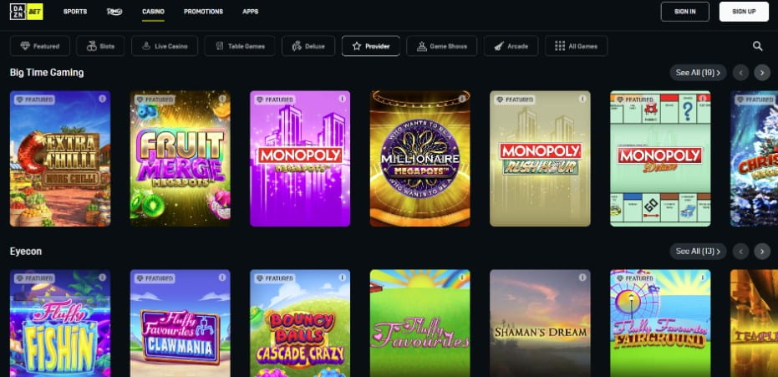Select the Provider category tab

point(371,46)
